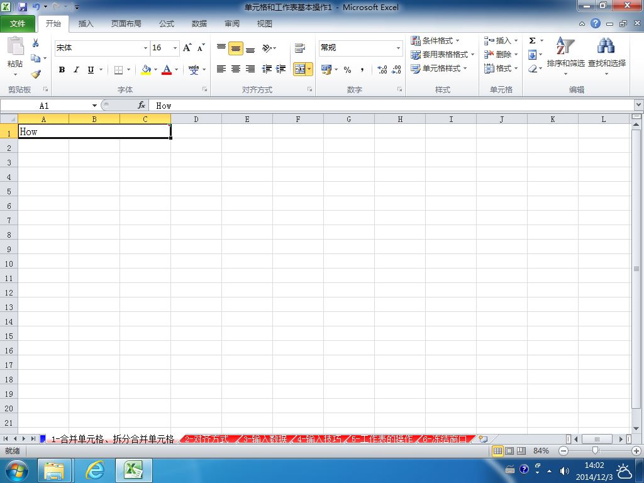Click accounting number format icon

[x=326, y=70]
